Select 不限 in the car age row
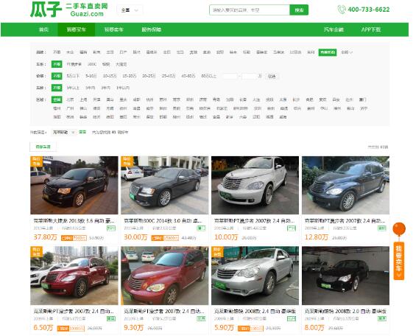The height and width of the screenshot is (336, 413). point(57,88)
